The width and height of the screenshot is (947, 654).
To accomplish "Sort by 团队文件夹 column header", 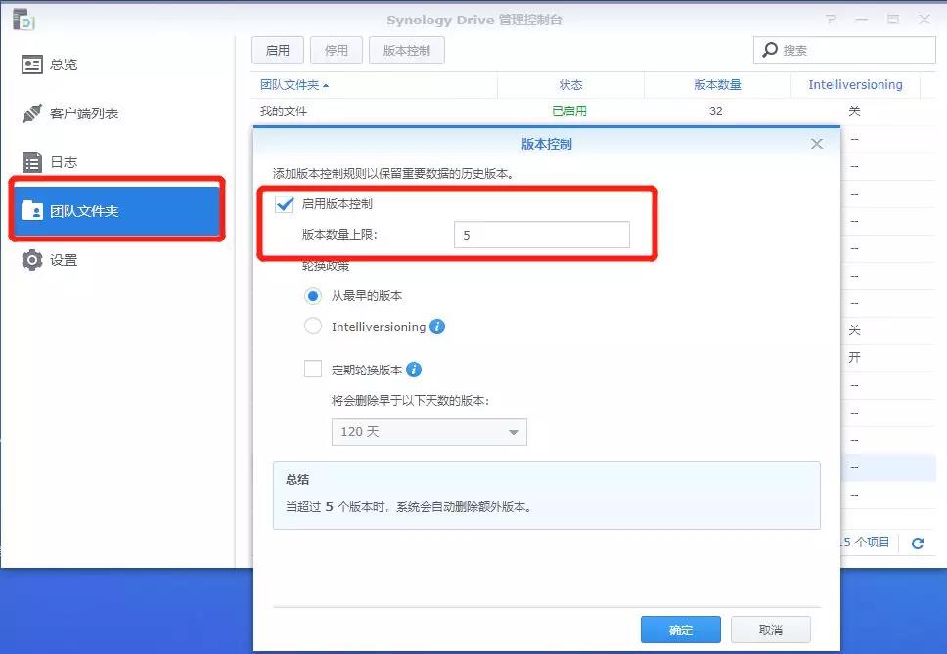I will click(x=374, y=85).
